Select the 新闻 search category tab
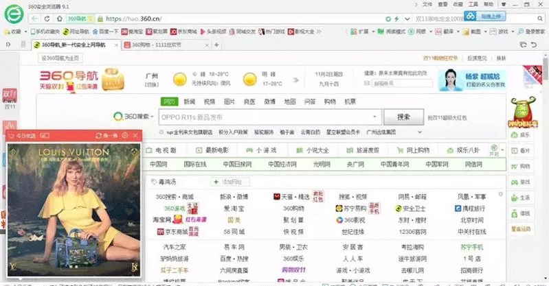This screenshot has width=549, height=286. pyautogui.click(x=189, y=102)
